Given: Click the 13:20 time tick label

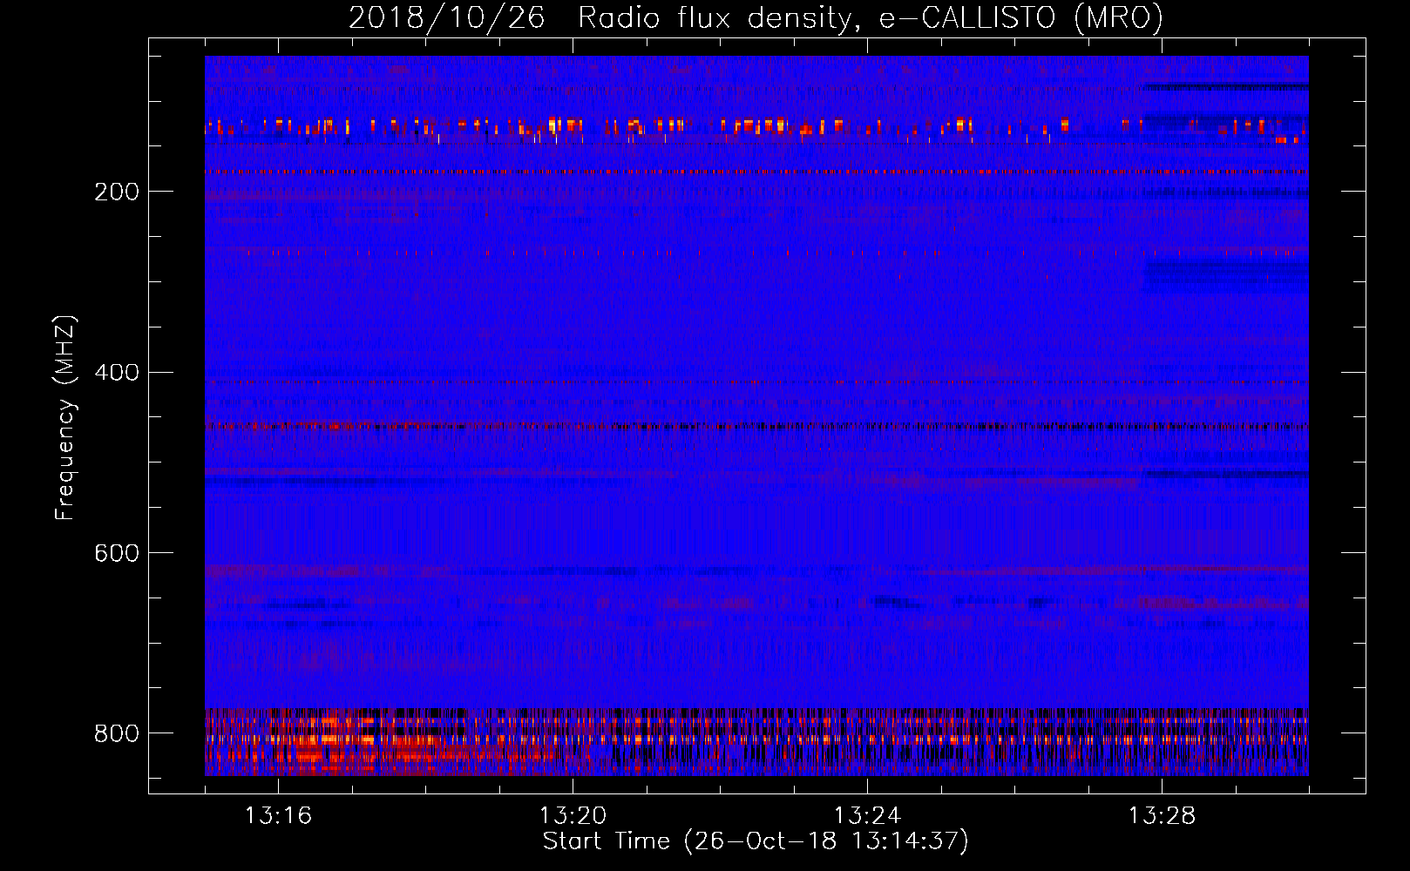Looking at the screenshot, I should (573, 816).
